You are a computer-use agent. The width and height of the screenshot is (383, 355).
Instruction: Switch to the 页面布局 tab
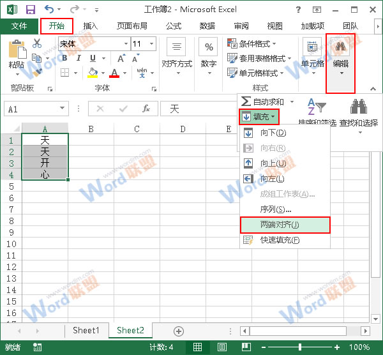(x=132, y=26)
